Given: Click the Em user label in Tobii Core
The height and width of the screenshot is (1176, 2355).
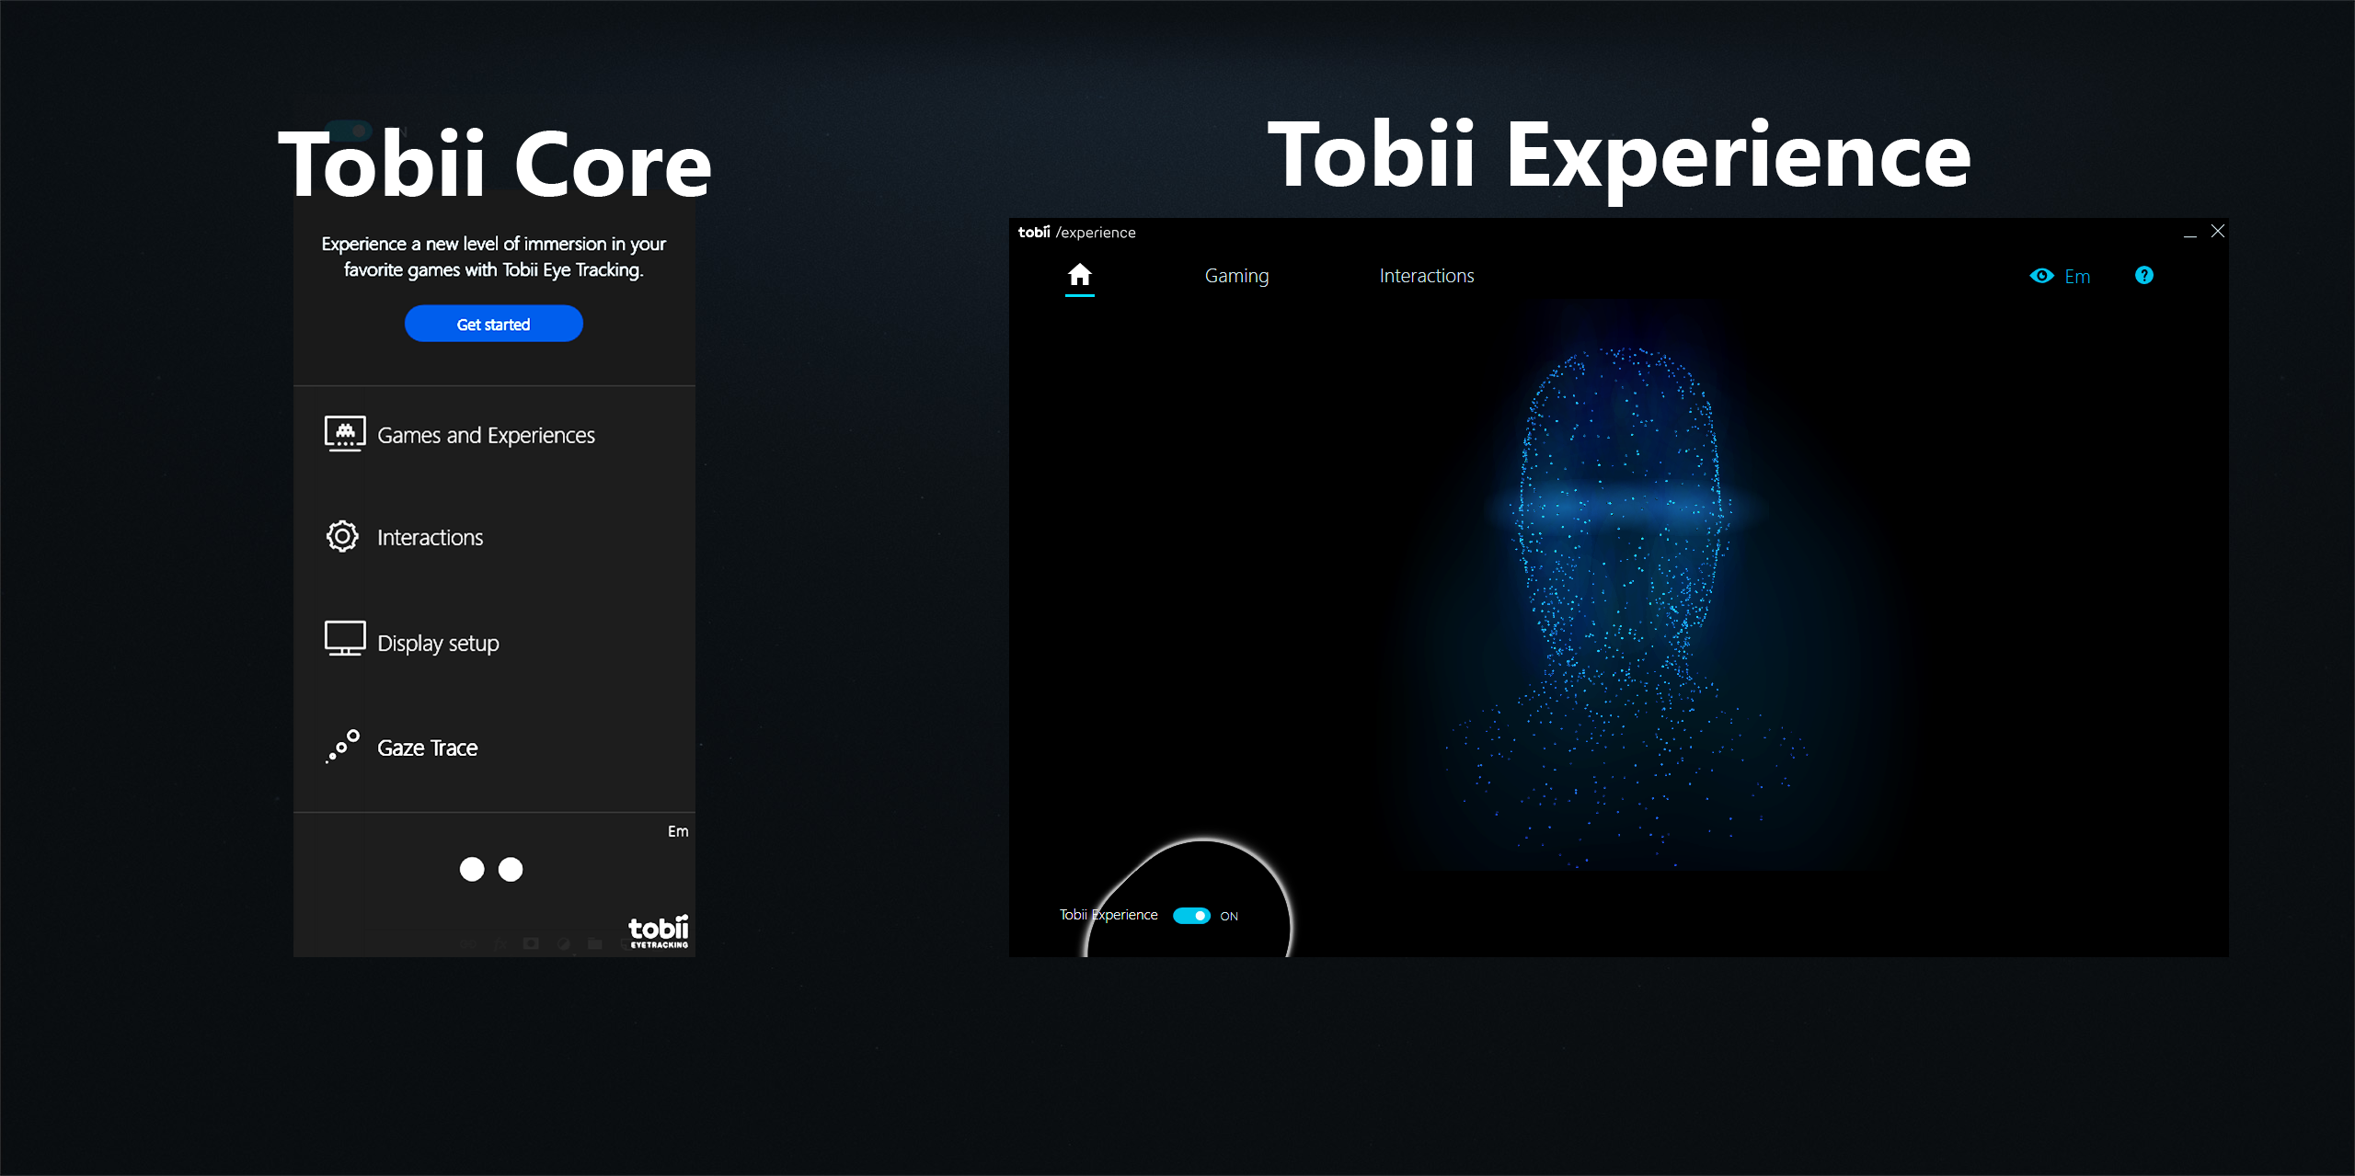Looking at the screenshot, I should click(x=678, y=830).
